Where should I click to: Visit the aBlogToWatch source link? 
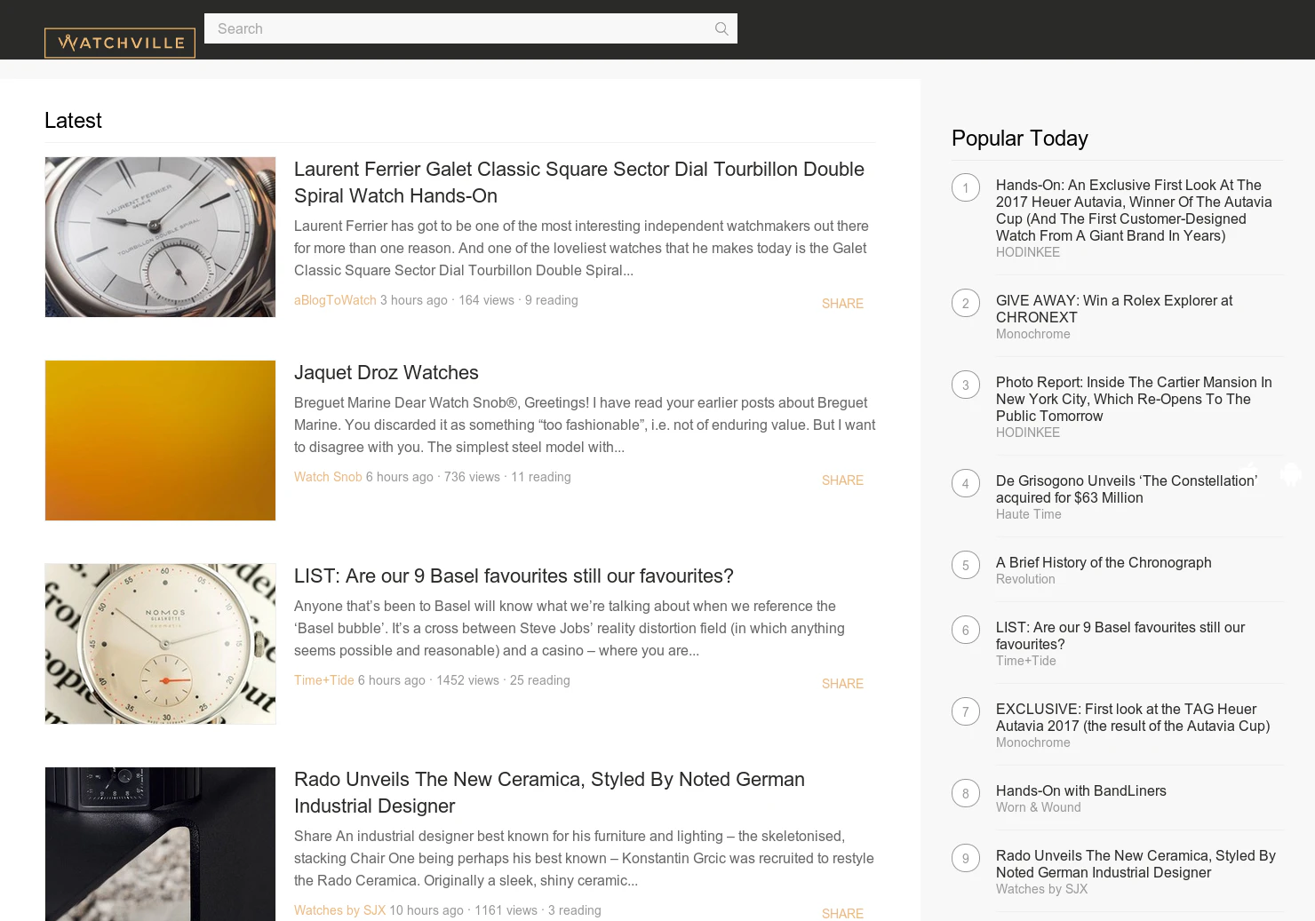tap(335, 300)
